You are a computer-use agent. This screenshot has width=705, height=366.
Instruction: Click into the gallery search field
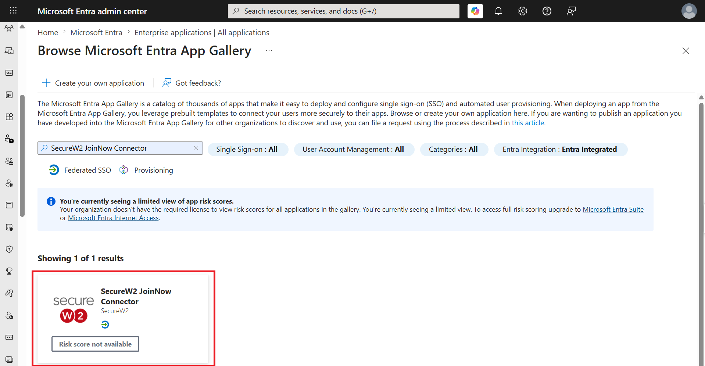pos(120,148)
